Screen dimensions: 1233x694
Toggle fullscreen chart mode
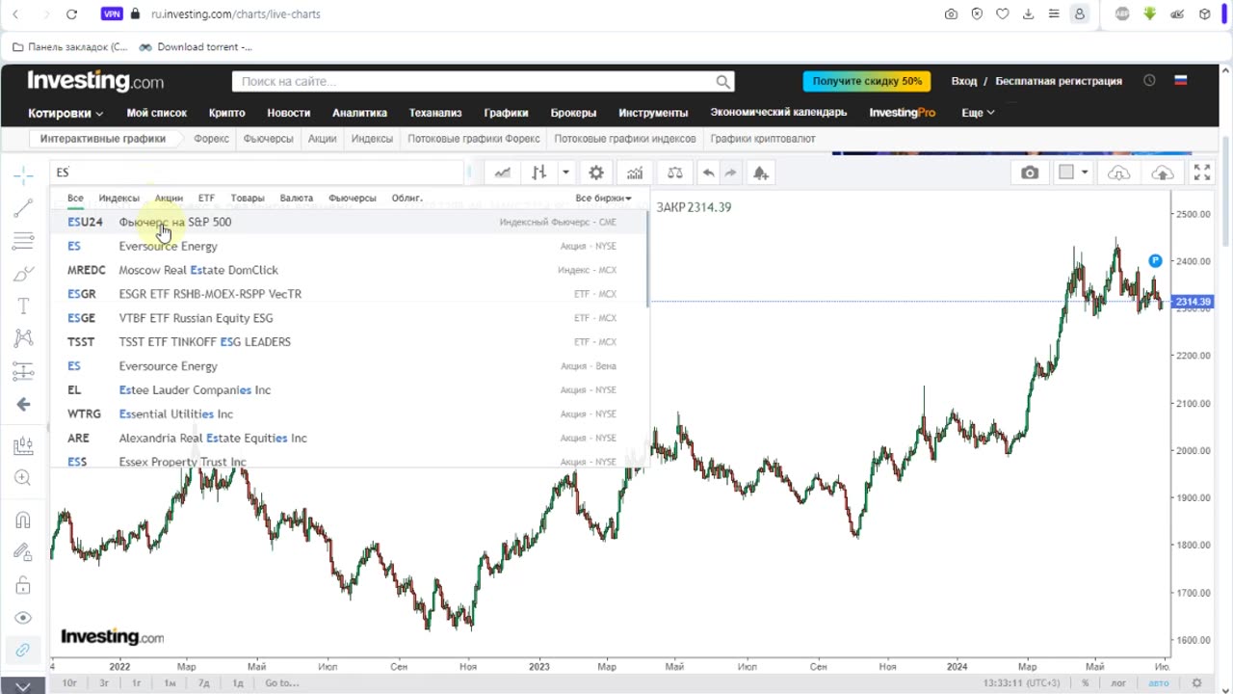1202,173
